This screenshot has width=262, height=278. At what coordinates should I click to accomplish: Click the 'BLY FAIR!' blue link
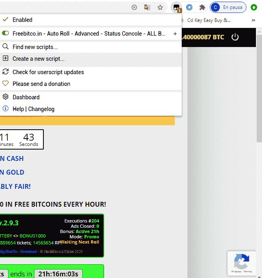[x=15, y=187]
